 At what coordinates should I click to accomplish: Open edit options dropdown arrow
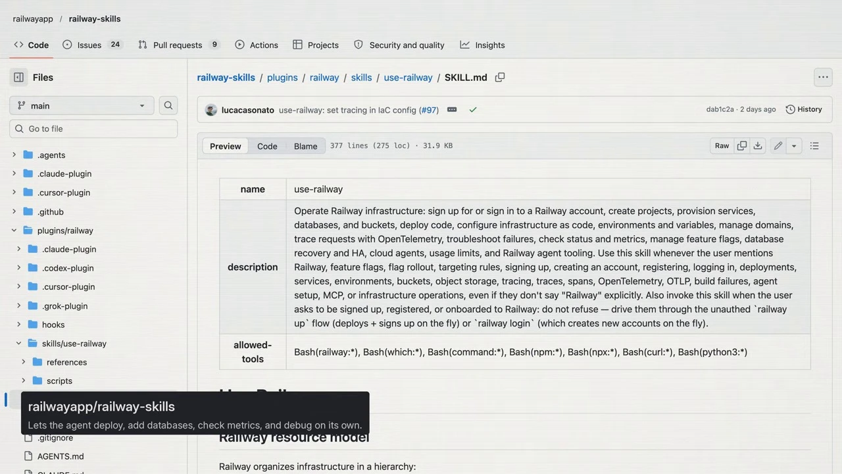tap(794, 145)
